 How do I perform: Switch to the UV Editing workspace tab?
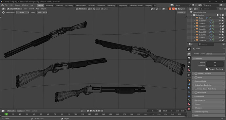point(69,6)
